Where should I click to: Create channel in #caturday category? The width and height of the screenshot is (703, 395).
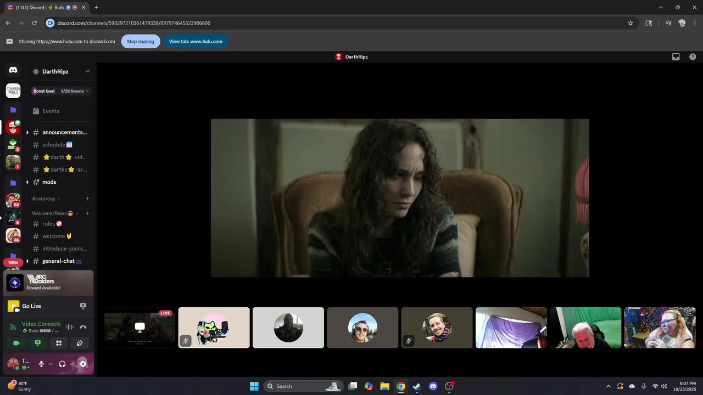(87, 199)
